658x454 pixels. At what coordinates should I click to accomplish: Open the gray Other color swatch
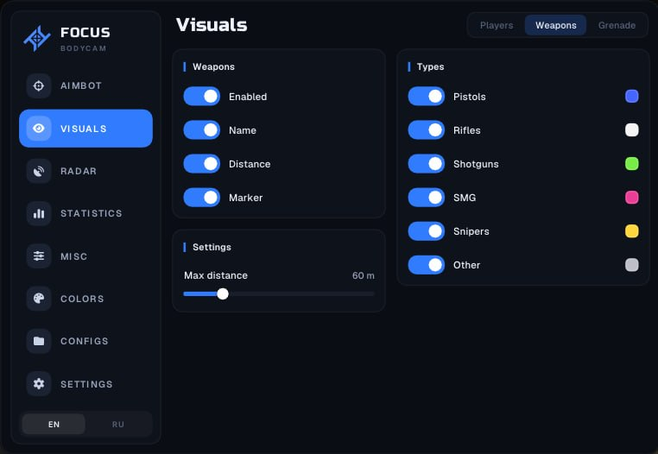pos(631,265)
